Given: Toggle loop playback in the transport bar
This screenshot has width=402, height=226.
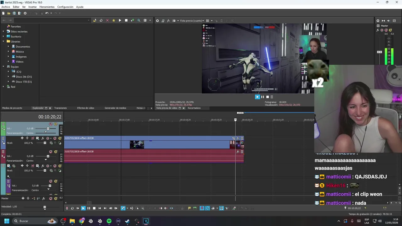Looking at the screenshot, I should coord(72,208).
